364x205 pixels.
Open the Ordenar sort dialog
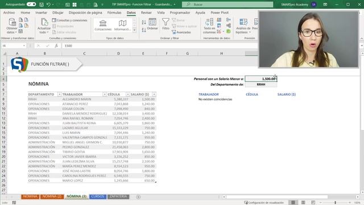152,24
